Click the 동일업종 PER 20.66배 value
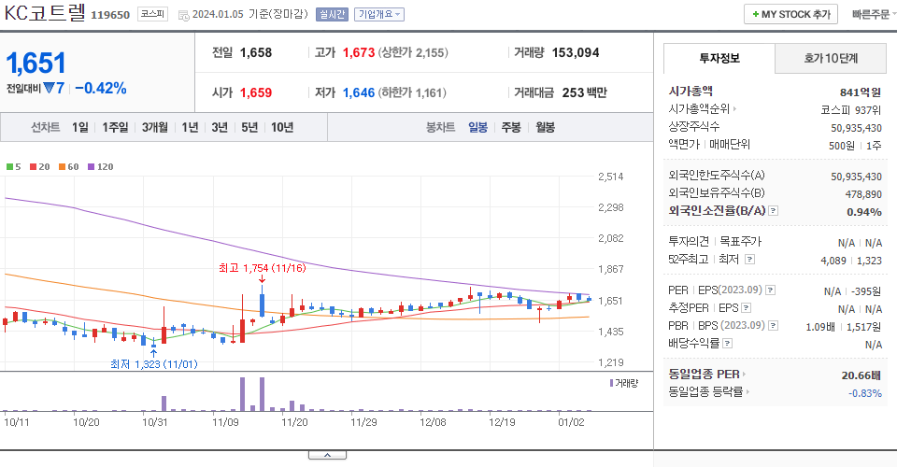 861,375
